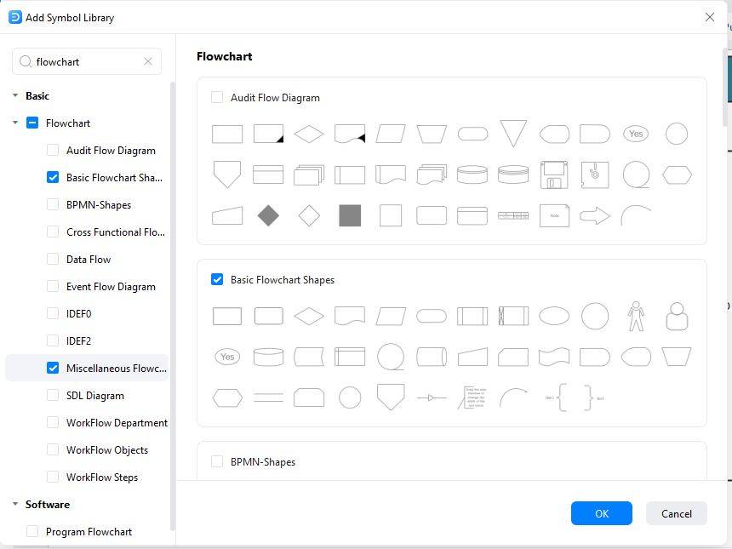Select the right arrow shape icon

[x=595, y=215]
